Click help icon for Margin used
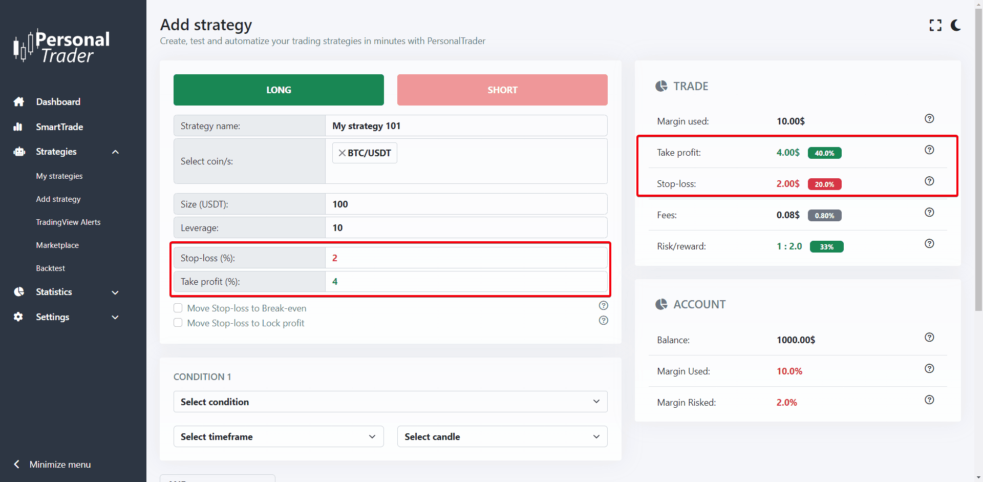This screenshot has width=983, height=482. [929, 118]
